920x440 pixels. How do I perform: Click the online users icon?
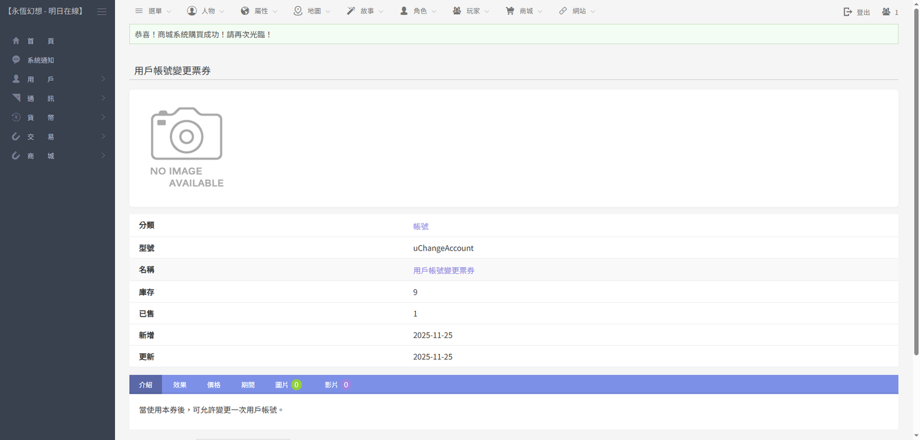(x=886, y=12)
